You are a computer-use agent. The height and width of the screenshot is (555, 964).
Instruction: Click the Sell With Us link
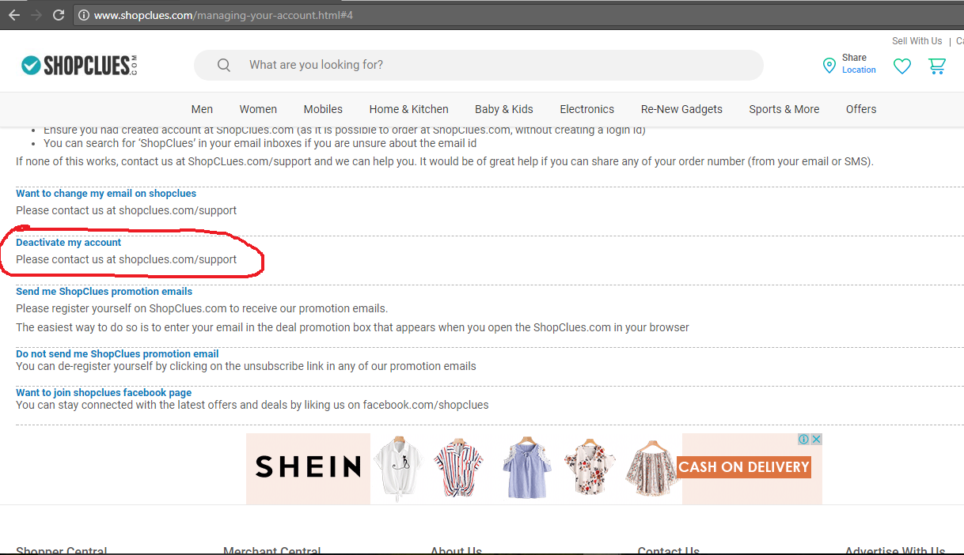coord(917,41)
